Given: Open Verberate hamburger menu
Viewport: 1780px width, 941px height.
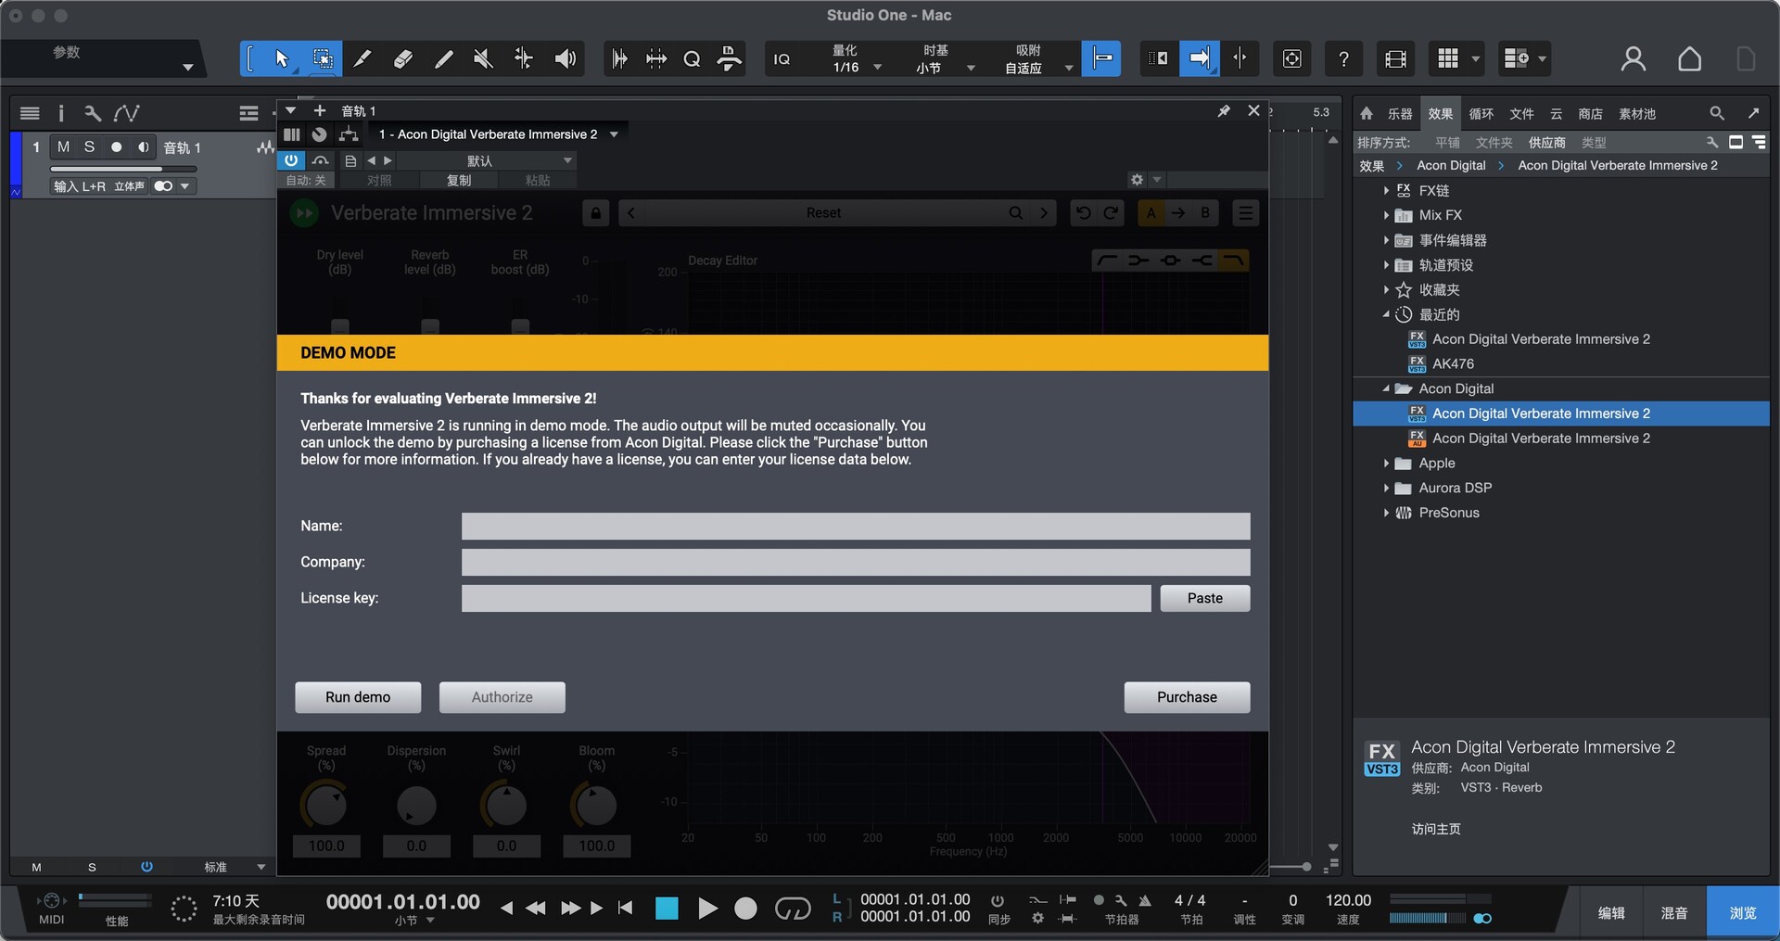Looking at the screenshot, I should click(1245, 213).
